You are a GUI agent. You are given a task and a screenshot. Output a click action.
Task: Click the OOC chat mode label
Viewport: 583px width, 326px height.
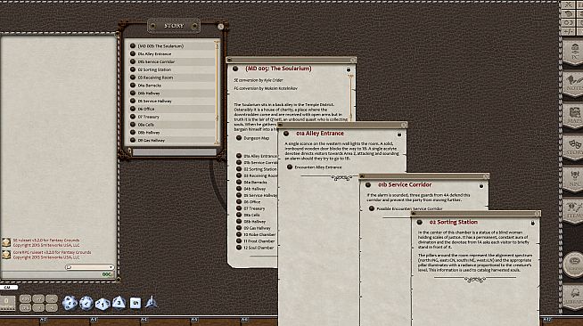tap(107, 274)
